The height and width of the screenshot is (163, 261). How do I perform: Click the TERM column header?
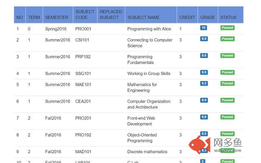tap(34, 15)
